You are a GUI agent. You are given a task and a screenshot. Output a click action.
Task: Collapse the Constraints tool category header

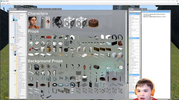[x=134, y=14]
